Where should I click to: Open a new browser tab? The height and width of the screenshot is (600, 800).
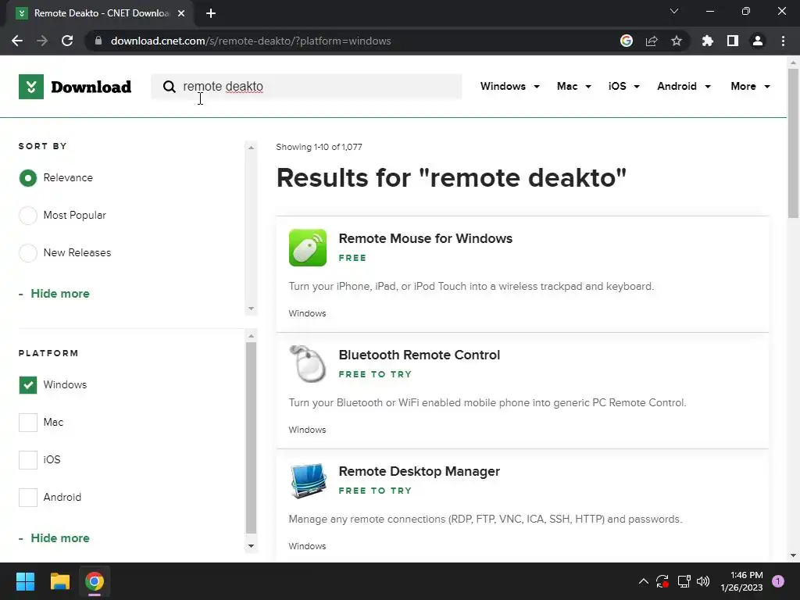pos(211,13)
